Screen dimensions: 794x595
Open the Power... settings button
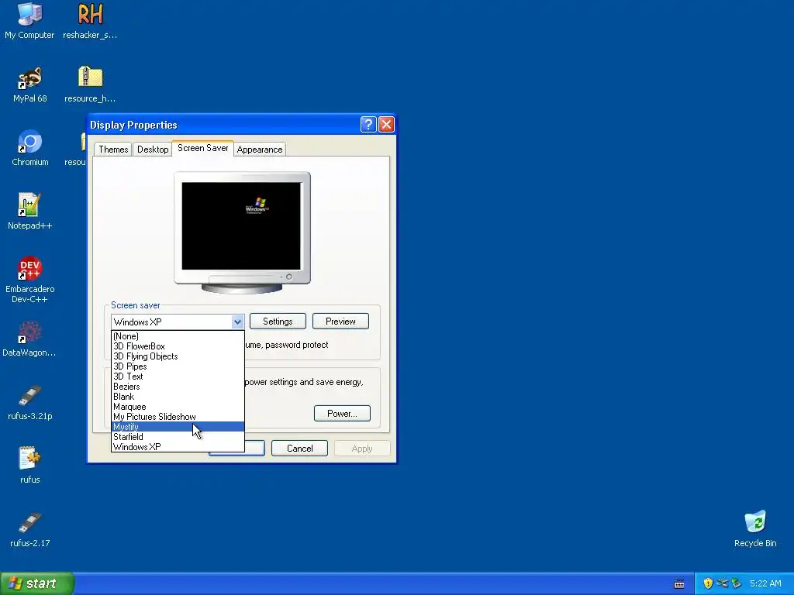point(342,414)
